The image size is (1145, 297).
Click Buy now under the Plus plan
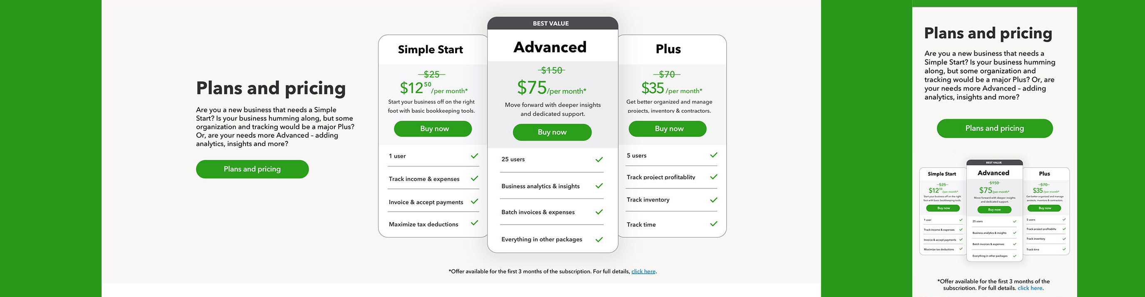click(x=667, y=129)
